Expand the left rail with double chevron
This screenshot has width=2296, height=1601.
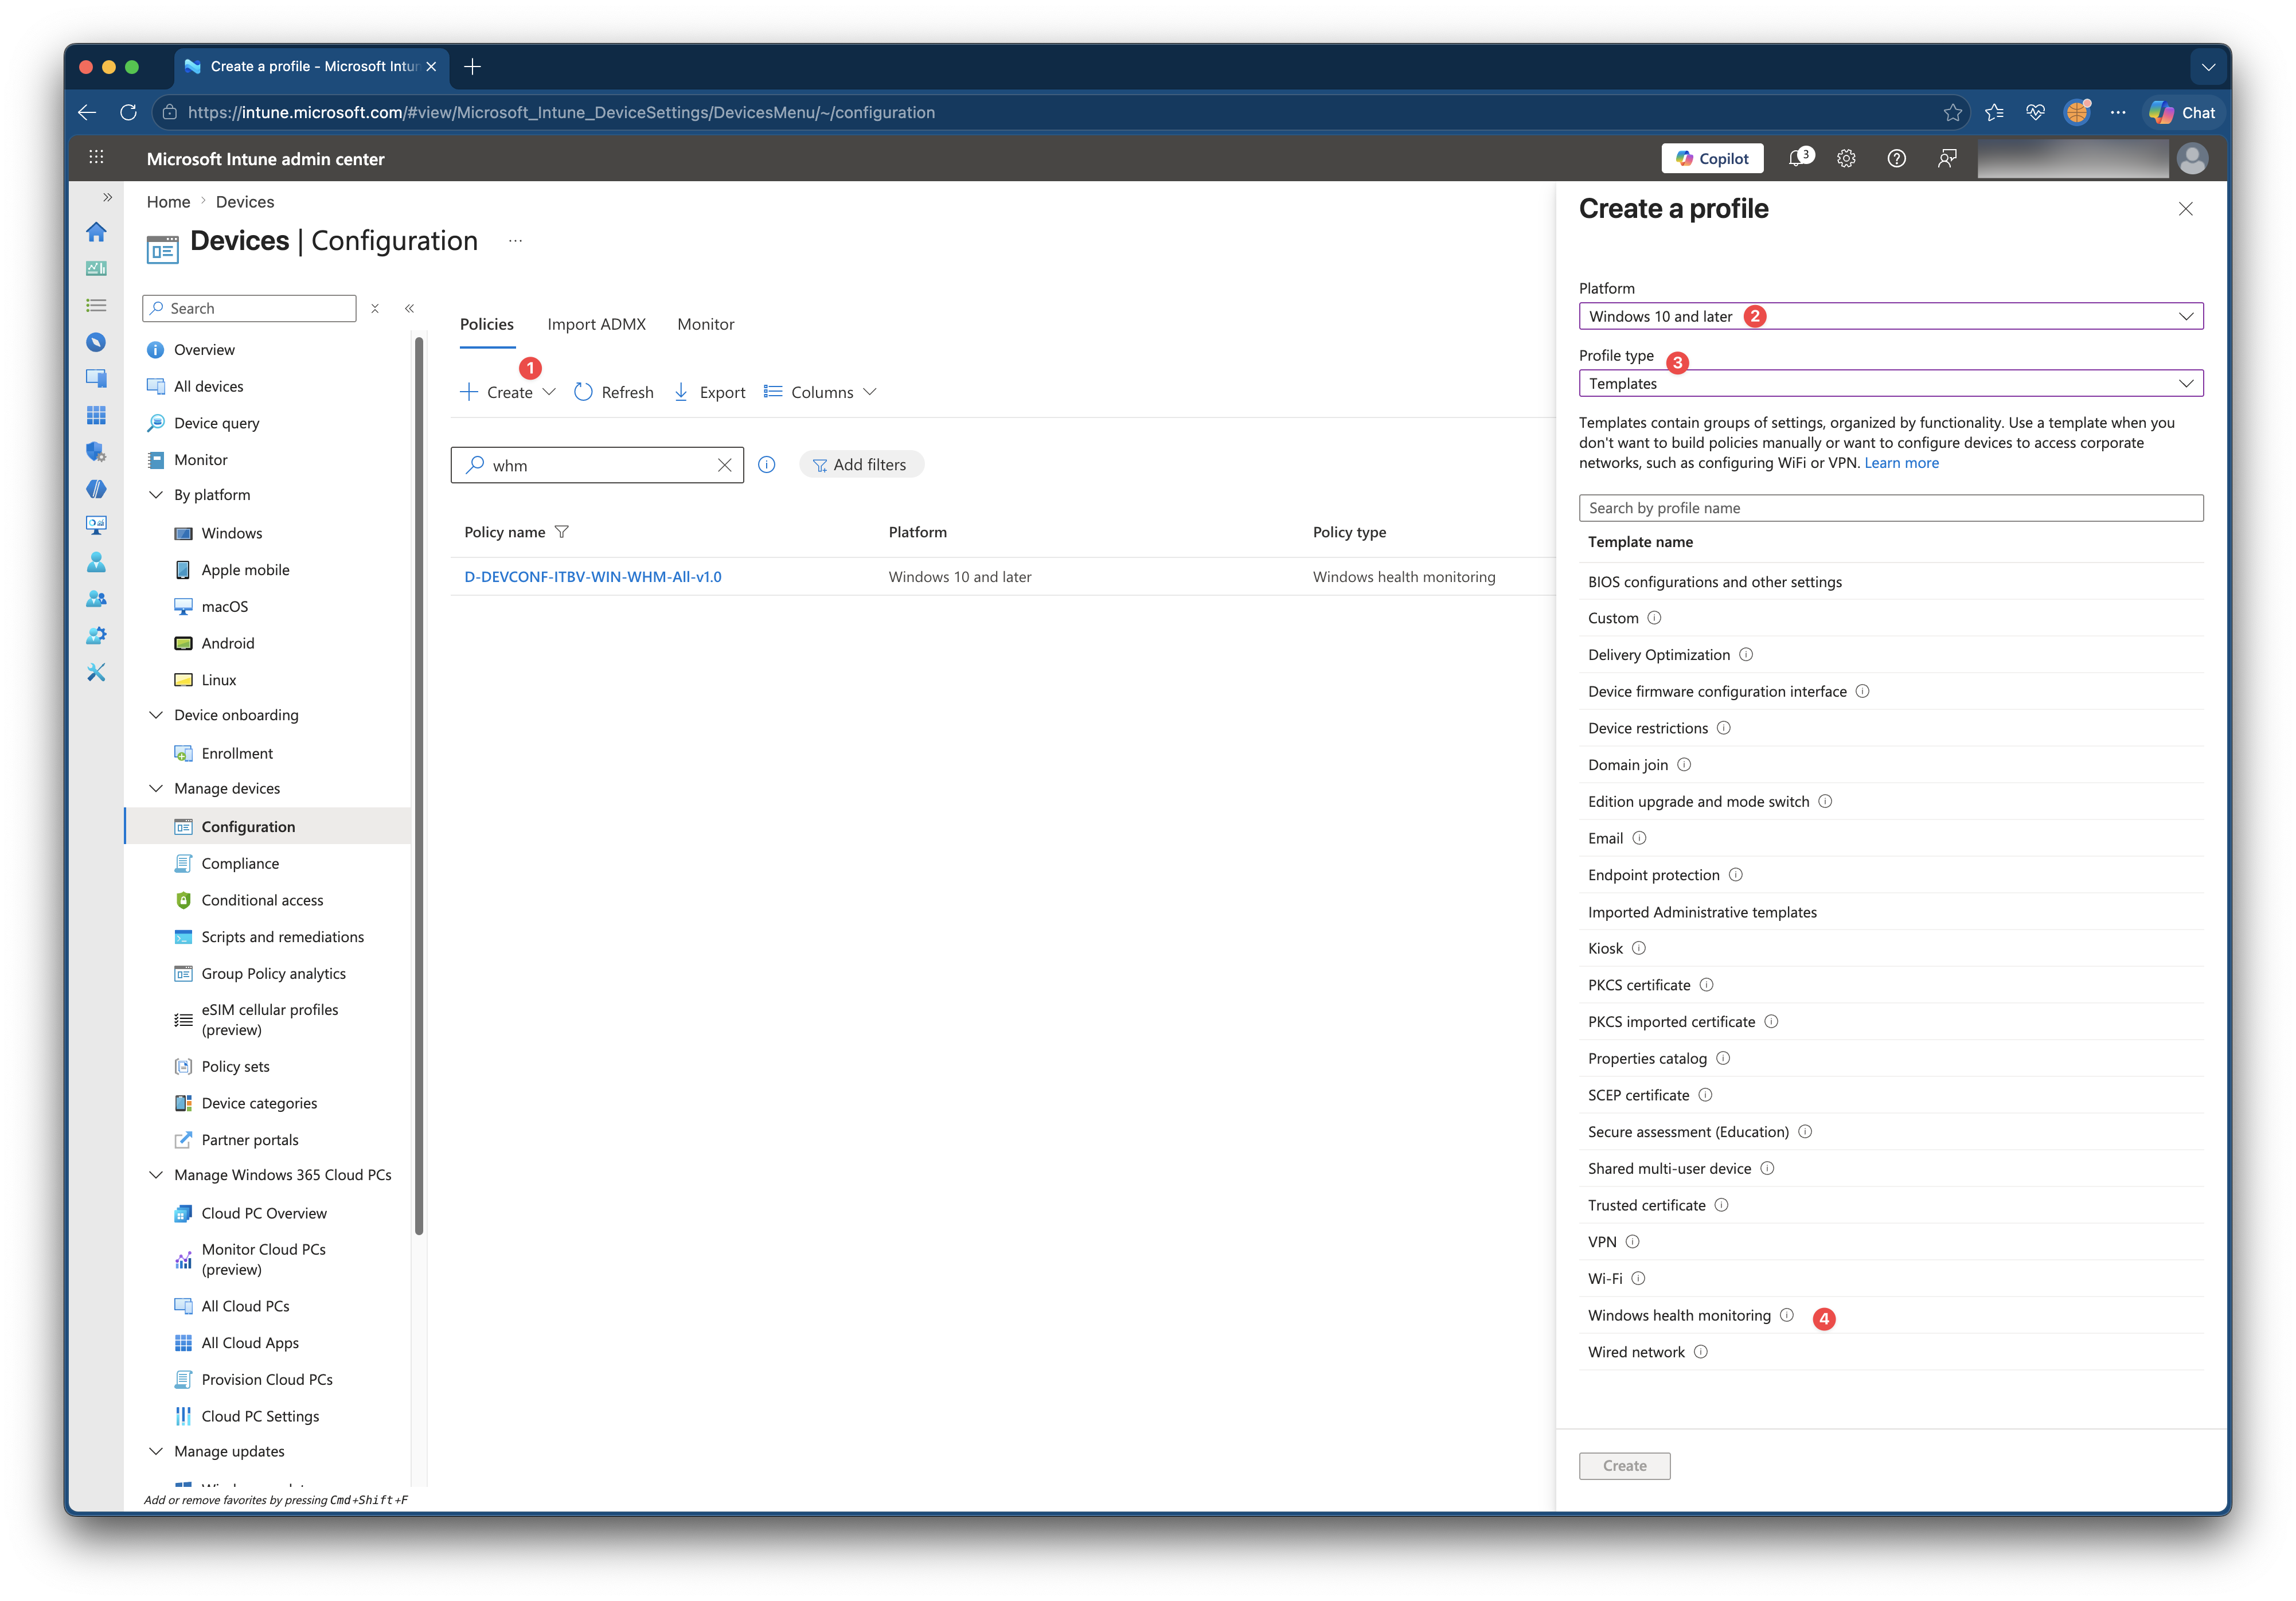click(108, 198)
